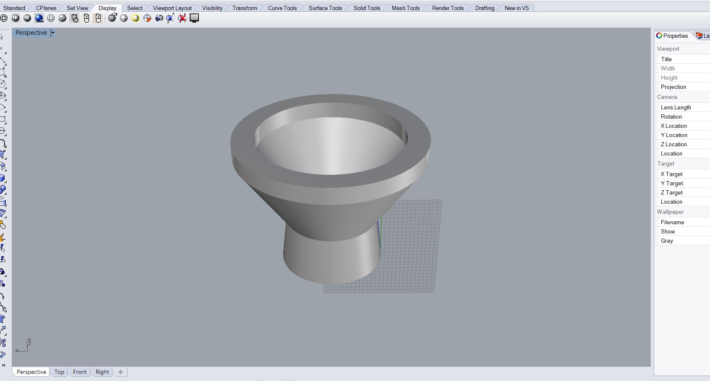Viewport: 710px width, 381px height.
Task: Select the Polyline tool in left sidebar
Action: click(3, 61)
